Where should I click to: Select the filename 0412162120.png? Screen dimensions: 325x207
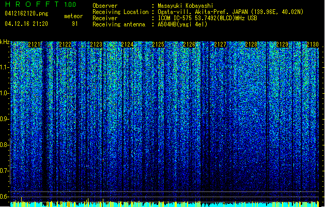pos(26,13)
